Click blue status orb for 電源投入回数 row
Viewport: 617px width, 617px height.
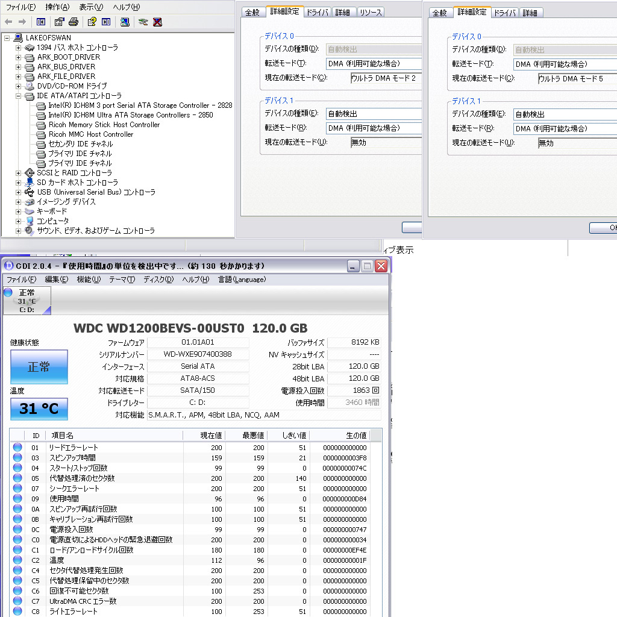17,529
